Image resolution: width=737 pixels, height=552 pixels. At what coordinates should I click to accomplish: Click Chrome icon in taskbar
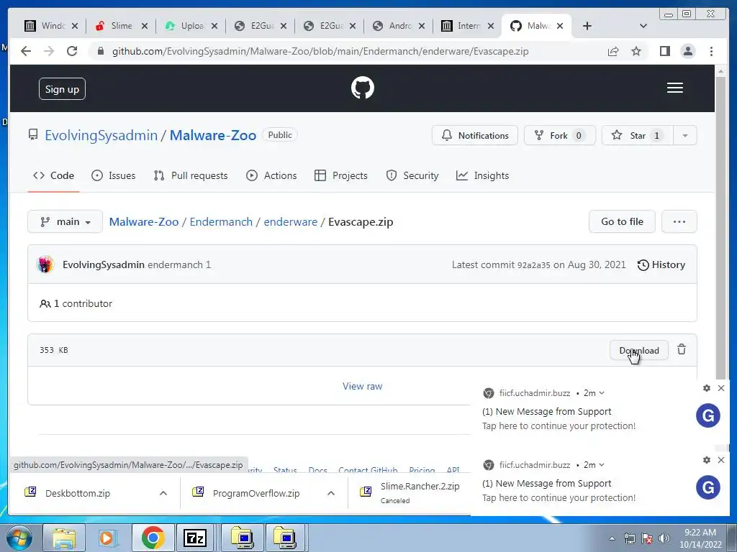(x=153, y=538)
